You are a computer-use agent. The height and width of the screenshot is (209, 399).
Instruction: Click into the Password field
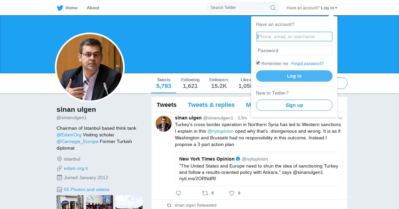[x=294, y=50]
